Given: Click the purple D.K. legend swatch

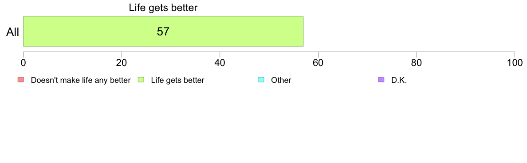Looking at the screenshot, I should coord(381,80).
